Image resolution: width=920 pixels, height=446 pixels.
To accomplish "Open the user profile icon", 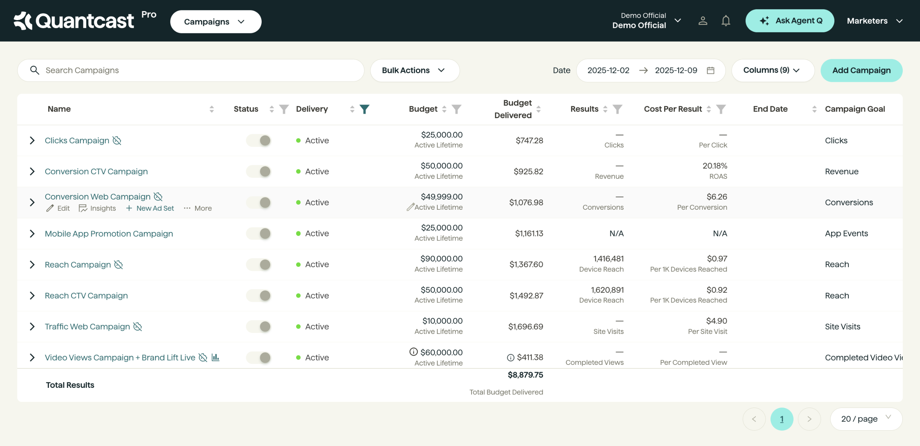I will pyautogui.click(x=703, y=21).
